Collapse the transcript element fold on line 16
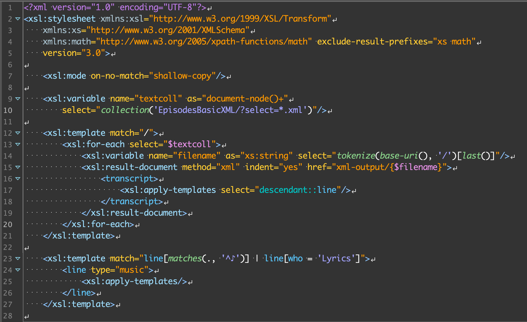 click(x=18, y=179)
